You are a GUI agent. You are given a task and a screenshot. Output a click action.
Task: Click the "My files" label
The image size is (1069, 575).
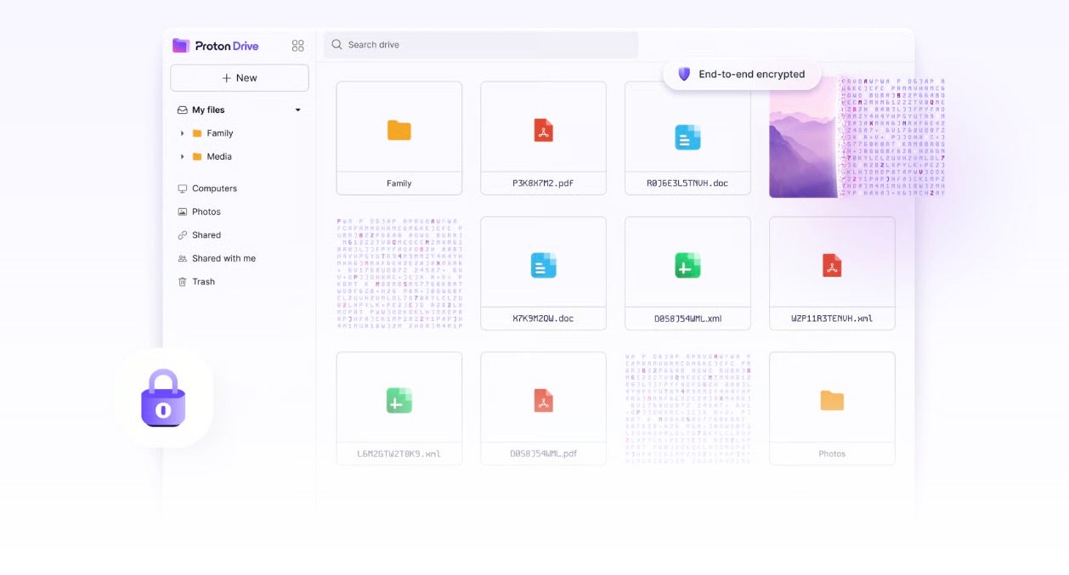click(208, 110)
